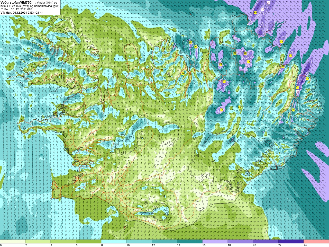Click the yellow gust marker labeled 30
The image size is (329, 247).
[x=283, y=66]
